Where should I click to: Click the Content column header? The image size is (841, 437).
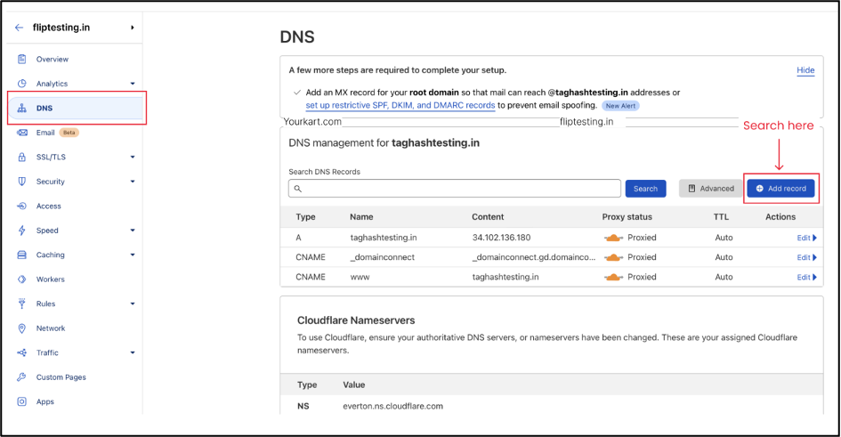click(488, 217)
